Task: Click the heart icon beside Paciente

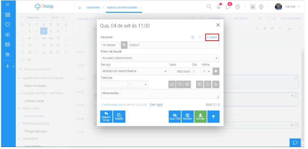Action: coord(200,37)
